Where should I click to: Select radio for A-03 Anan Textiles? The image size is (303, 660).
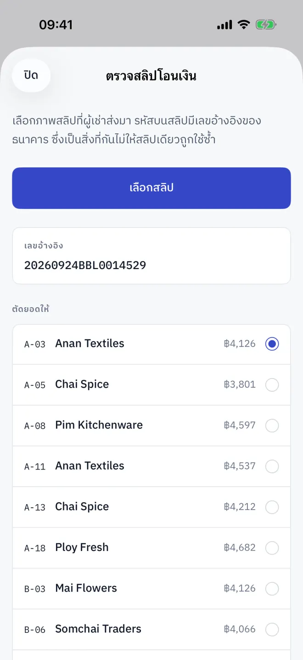click(x=272, y=344)
